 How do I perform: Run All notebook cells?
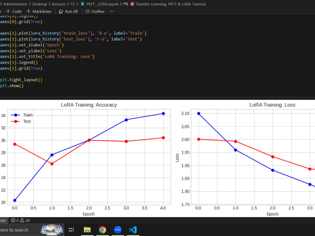click(x=68, y=11)
